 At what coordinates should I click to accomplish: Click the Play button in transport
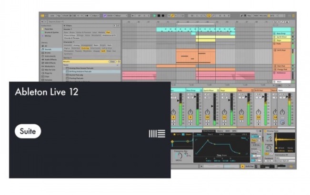tap(155, 16)
